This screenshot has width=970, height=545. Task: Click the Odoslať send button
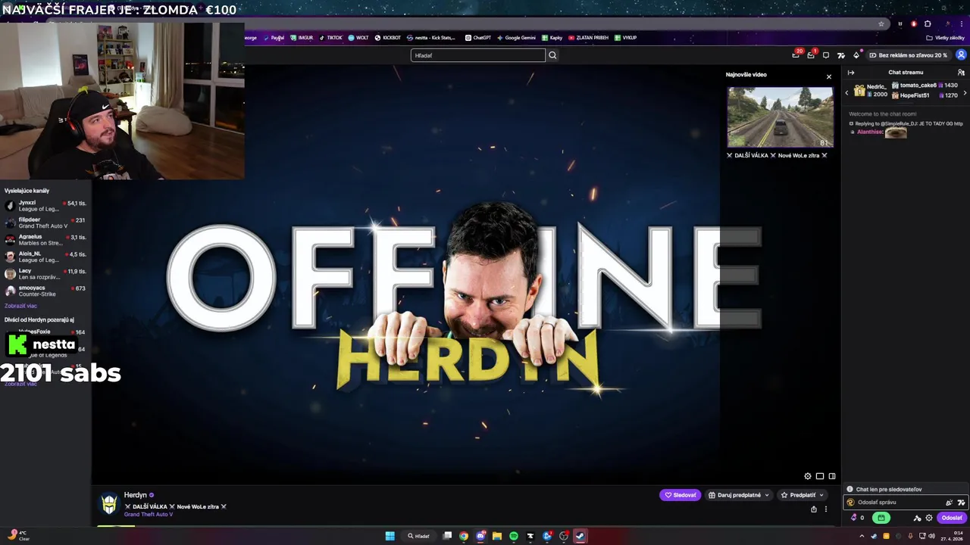tap(952, 518)
